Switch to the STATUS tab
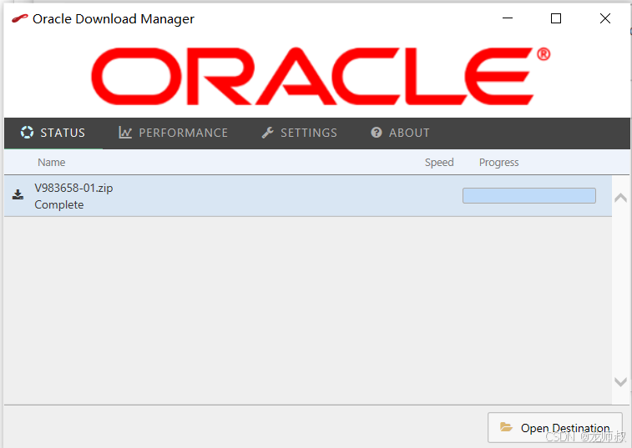This screenshot has width=632, height=448. click(53, 133)
